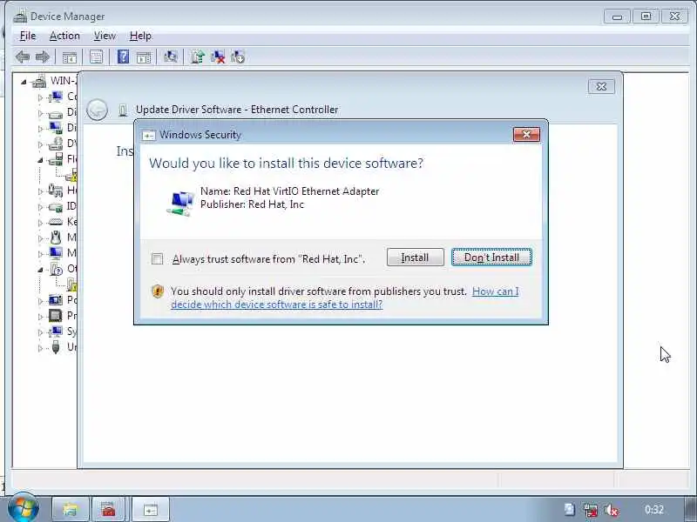
Task: Open the Action menu
Action: (x=64, y=36)
